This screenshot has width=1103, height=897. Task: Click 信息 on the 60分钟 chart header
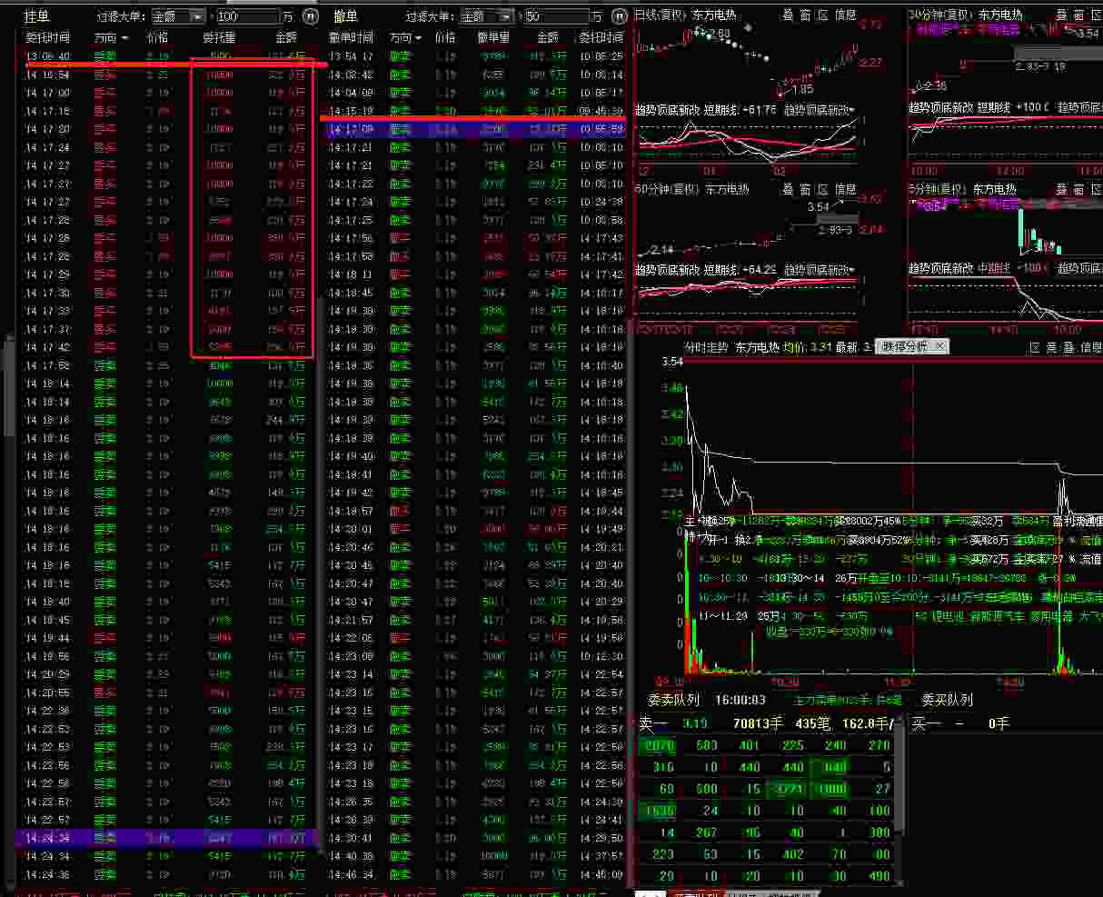coord(846,190)
